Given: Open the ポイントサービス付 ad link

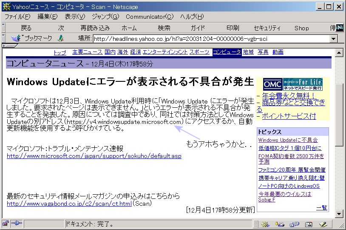Looking at the screenshot, I should point(289,116).
